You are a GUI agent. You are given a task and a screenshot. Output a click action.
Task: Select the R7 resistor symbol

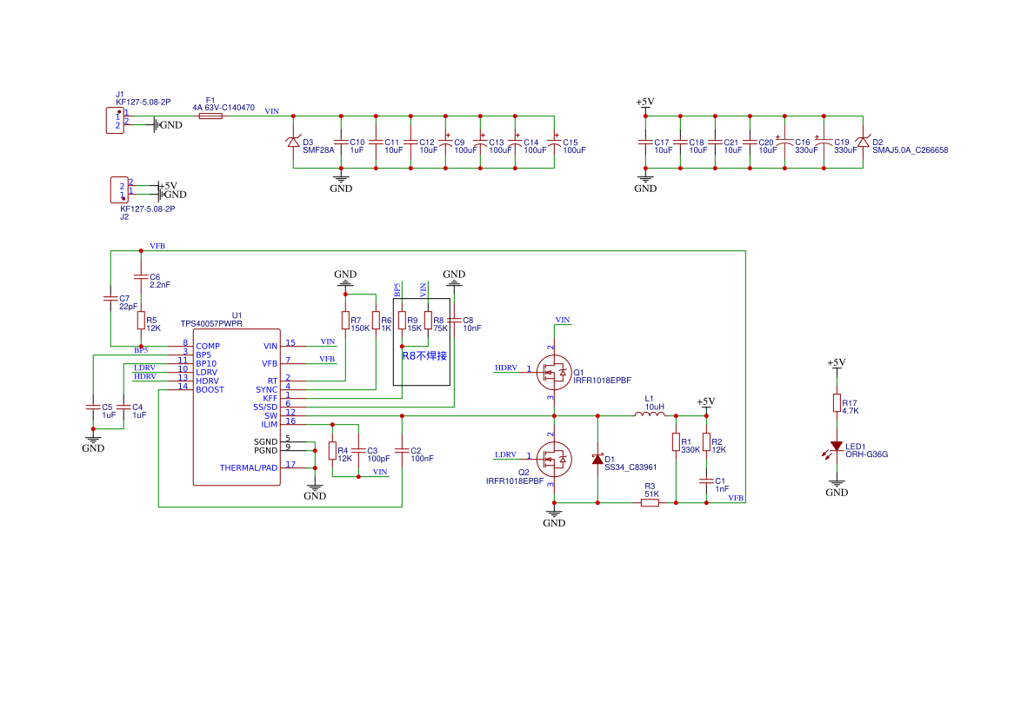point(345,320)
